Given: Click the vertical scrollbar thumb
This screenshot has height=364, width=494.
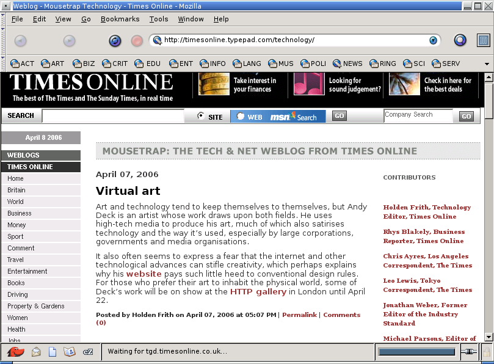Looking at the screenshot, I should 489,100.
